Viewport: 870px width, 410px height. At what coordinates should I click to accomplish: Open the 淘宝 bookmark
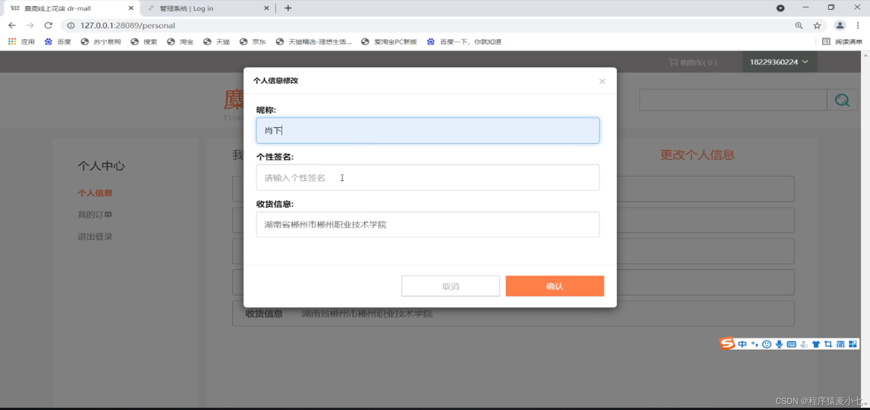click(x=180, y=42)
